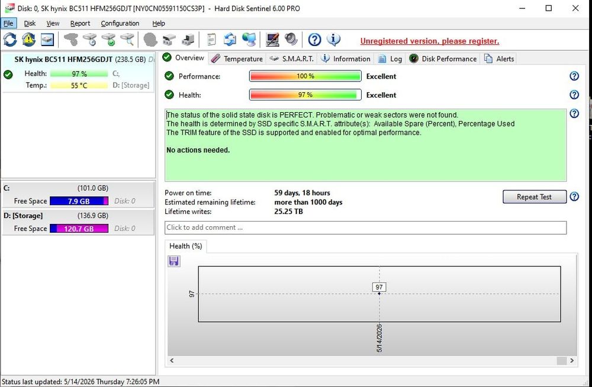Switch to the Disk Performance tab
Viewport: 592px width, 387px height.
[x=443, y=58]
